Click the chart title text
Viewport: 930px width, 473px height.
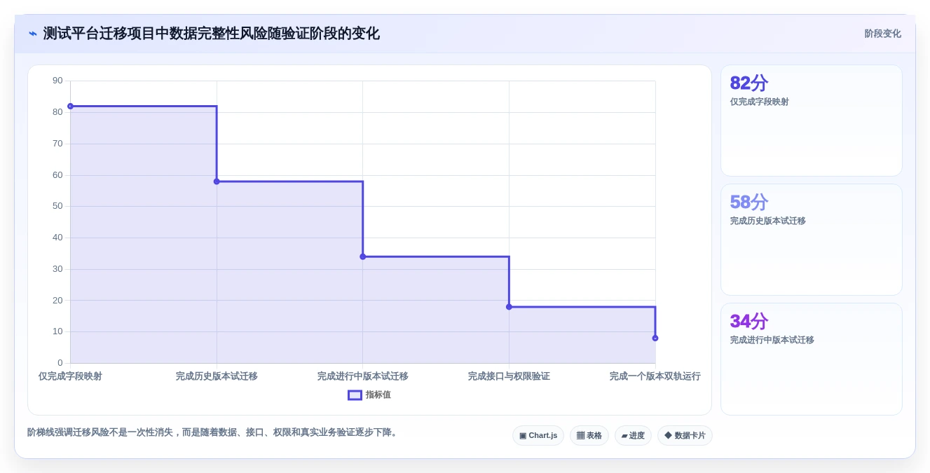[212, 34]
